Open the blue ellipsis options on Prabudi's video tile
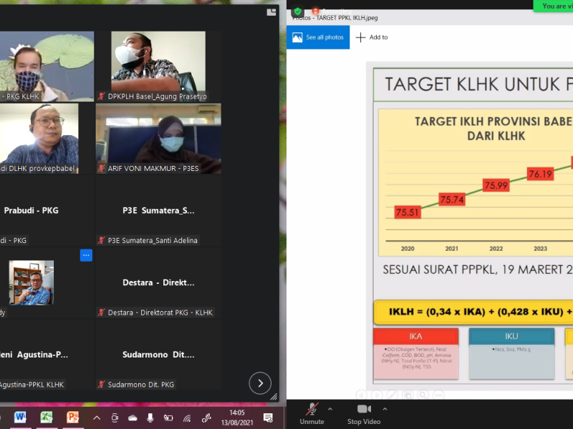Viewport: 573px width, 429px height. pyautogui.click(x=86, y=255)
